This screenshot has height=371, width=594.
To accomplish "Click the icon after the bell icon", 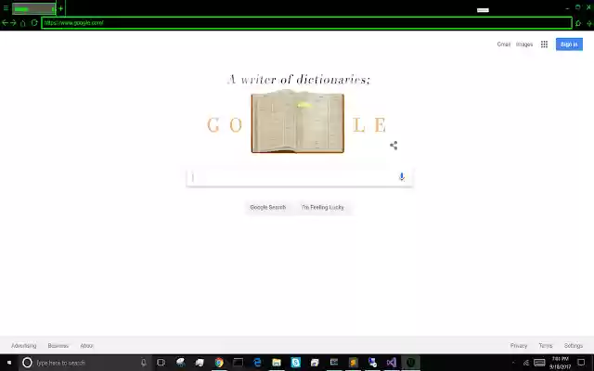I will (589, 23).
